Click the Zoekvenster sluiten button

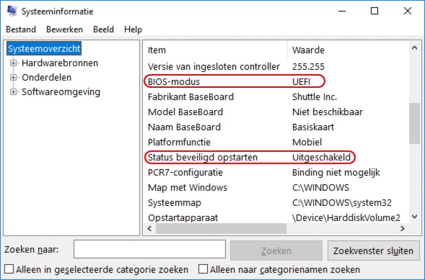pyautogui.click(x=374, y=250)
